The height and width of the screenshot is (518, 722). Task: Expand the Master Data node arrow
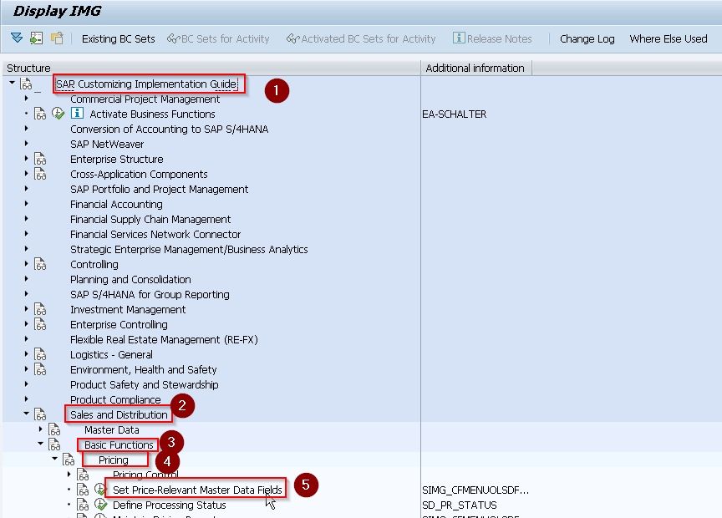point(40,429)
